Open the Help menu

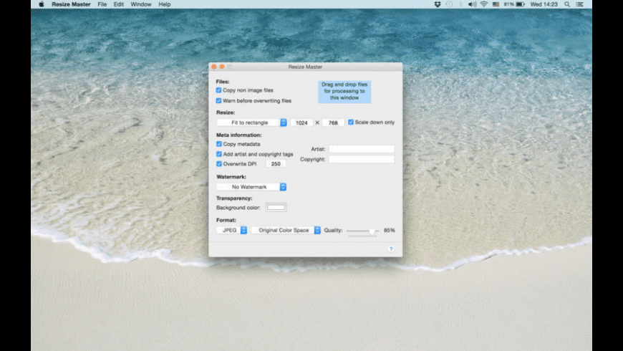[x=165, y=4]
